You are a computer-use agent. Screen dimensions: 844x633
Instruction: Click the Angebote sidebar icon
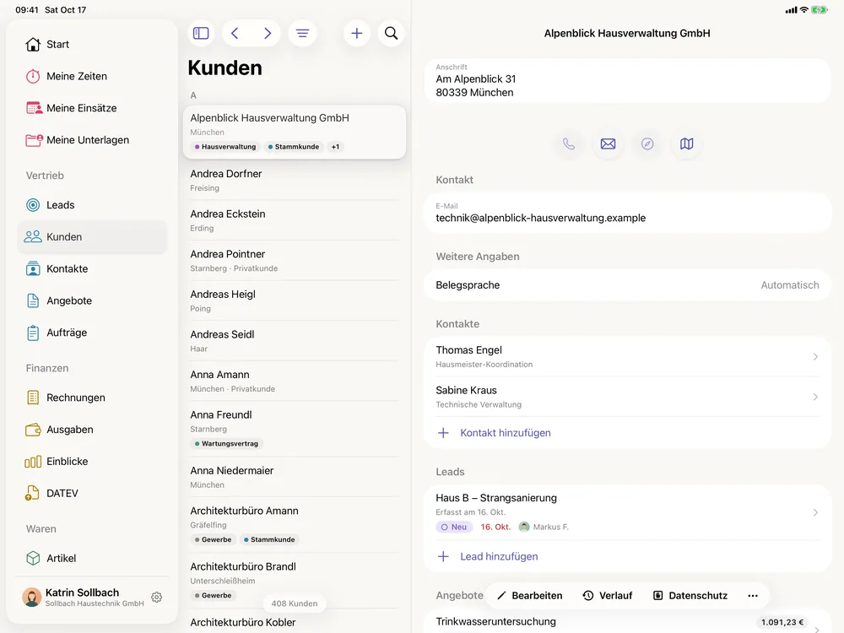[33, 300]
